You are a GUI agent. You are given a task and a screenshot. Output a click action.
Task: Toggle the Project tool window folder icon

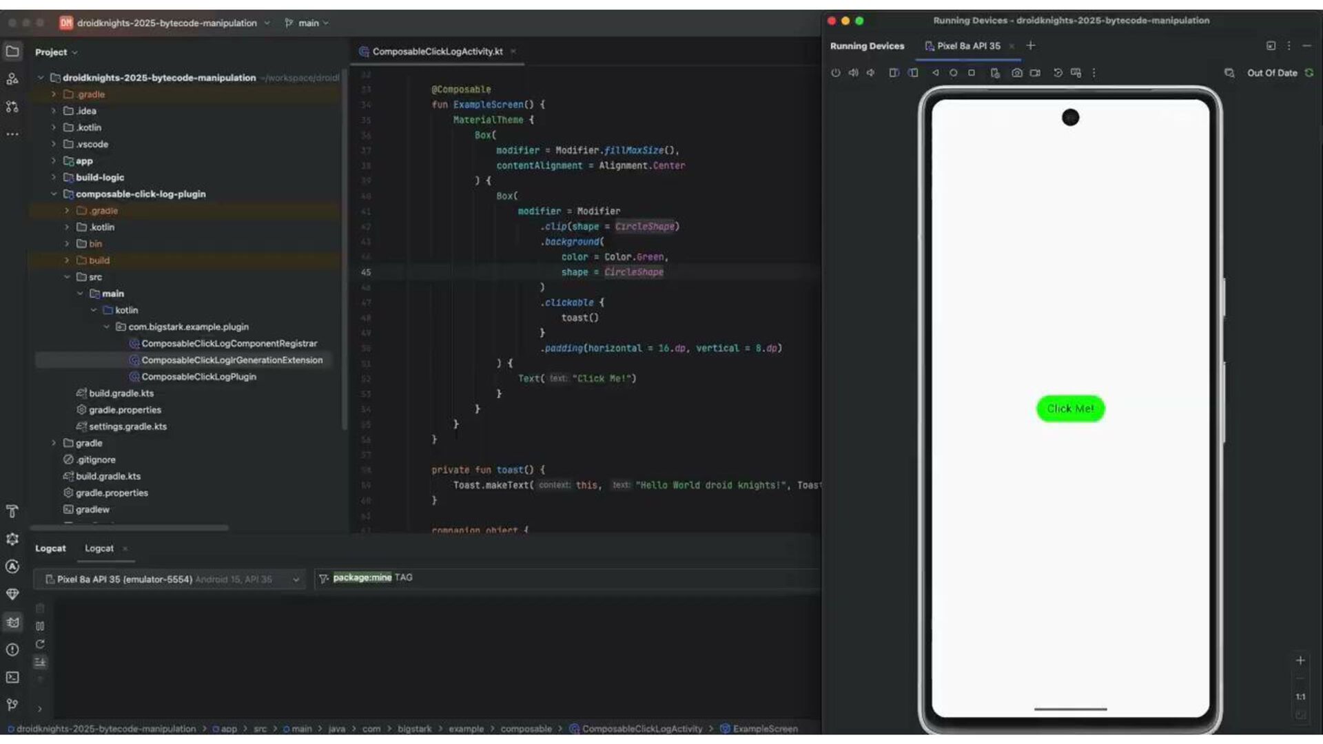[12, 52]
